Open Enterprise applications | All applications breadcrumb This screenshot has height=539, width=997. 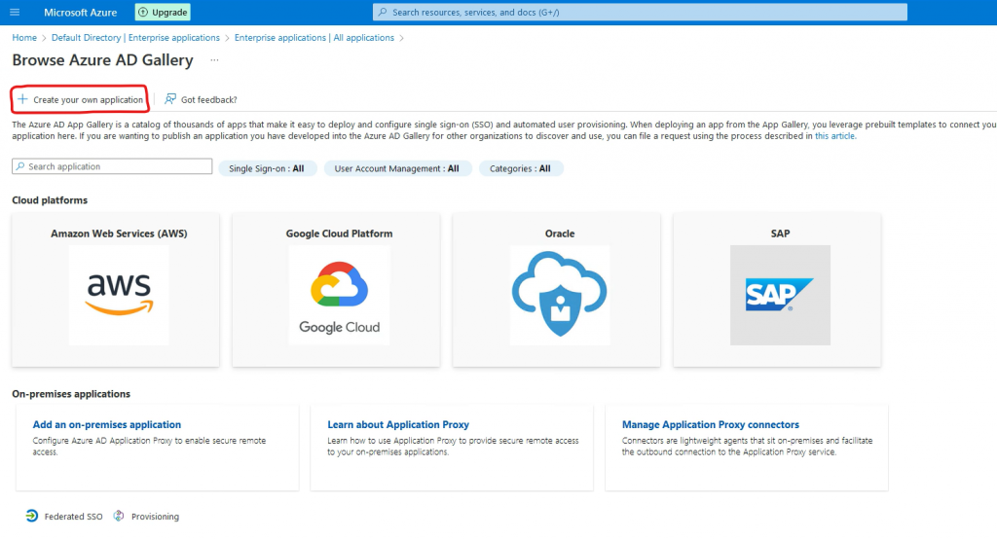pos(314,38)
